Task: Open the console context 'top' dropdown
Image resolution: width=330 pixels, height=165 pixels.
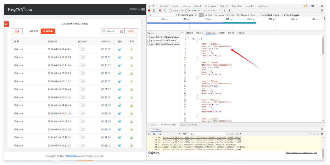Action: [x=169, y=134]
